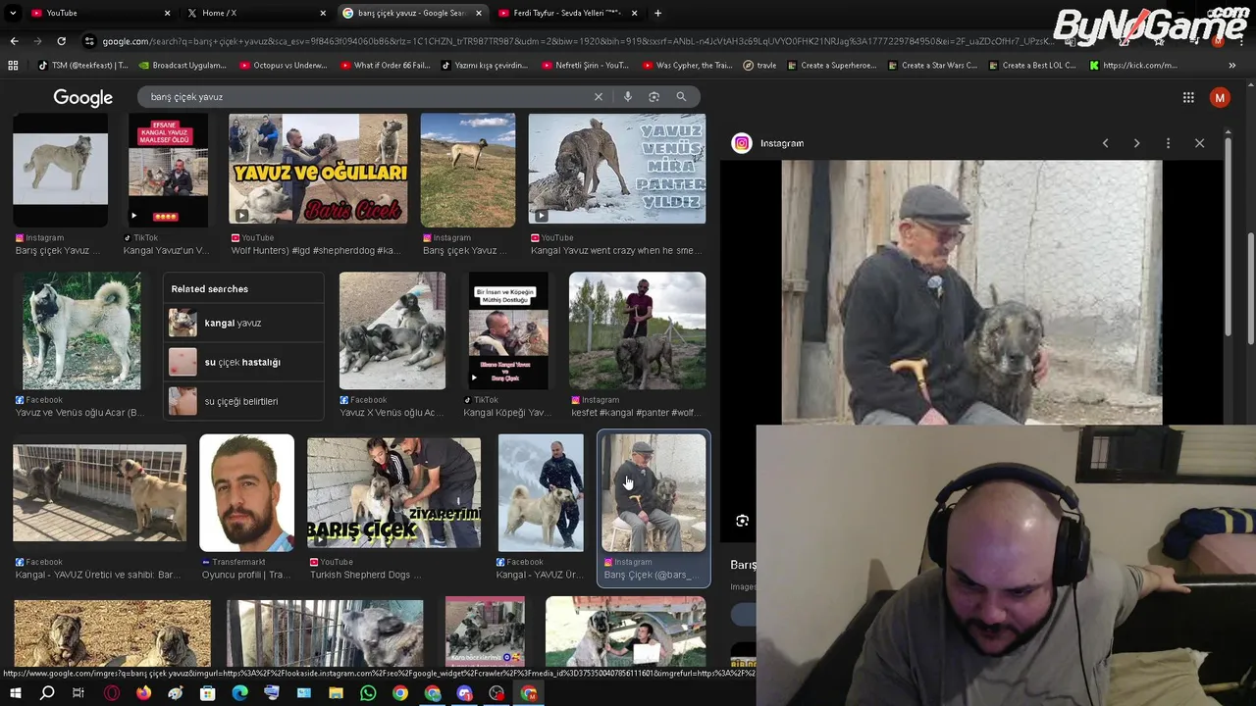View site information icon in address bar
Viewport: 1256px width, 706px height.
pyautogui.click(x=89, y=41)
